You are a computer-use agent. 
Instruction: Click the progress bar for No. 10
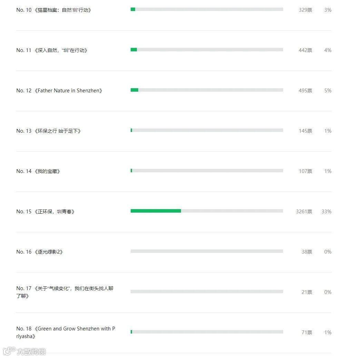(x=207, y=9)
